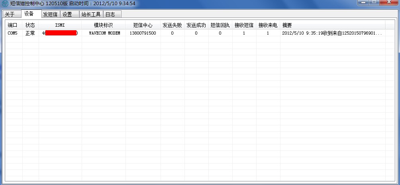Click the 发送失败 column header
The image size is (400, 185).
[x=173, y=25]
